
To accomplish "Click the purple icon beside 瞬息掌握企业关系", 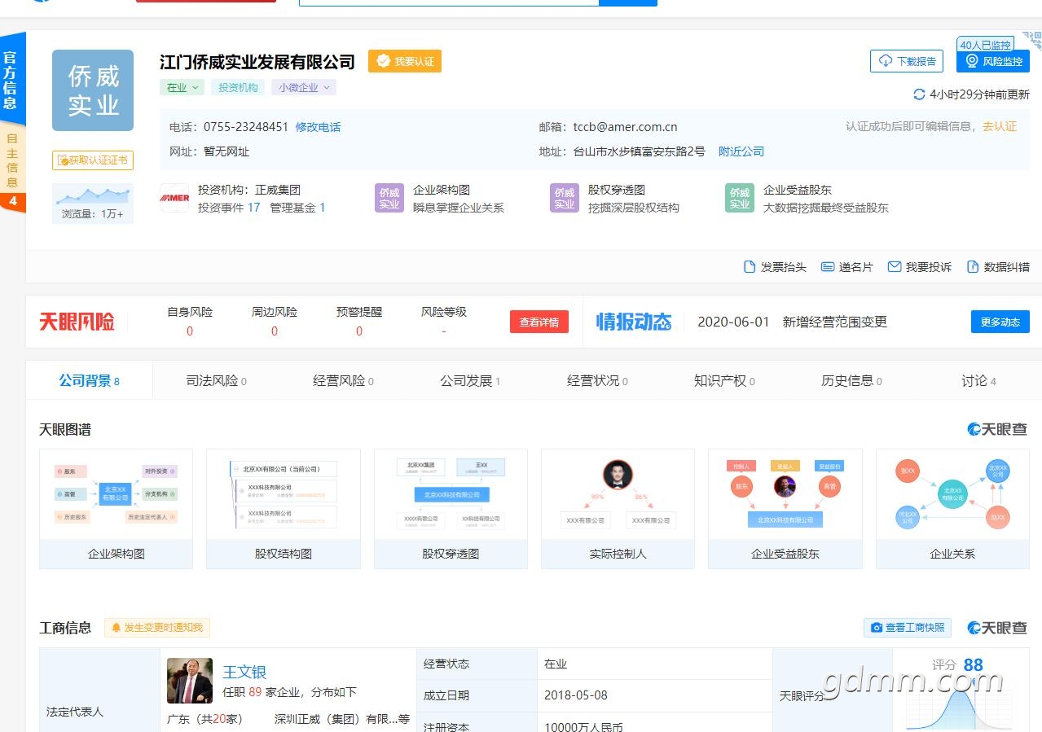I will [x=389, y=198].
